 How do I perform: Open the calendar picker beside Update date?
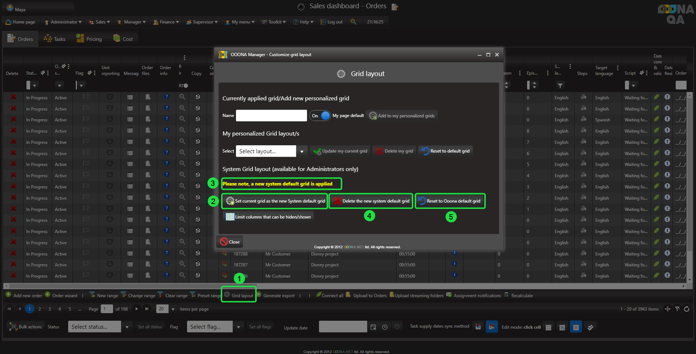tap(373, 327)
